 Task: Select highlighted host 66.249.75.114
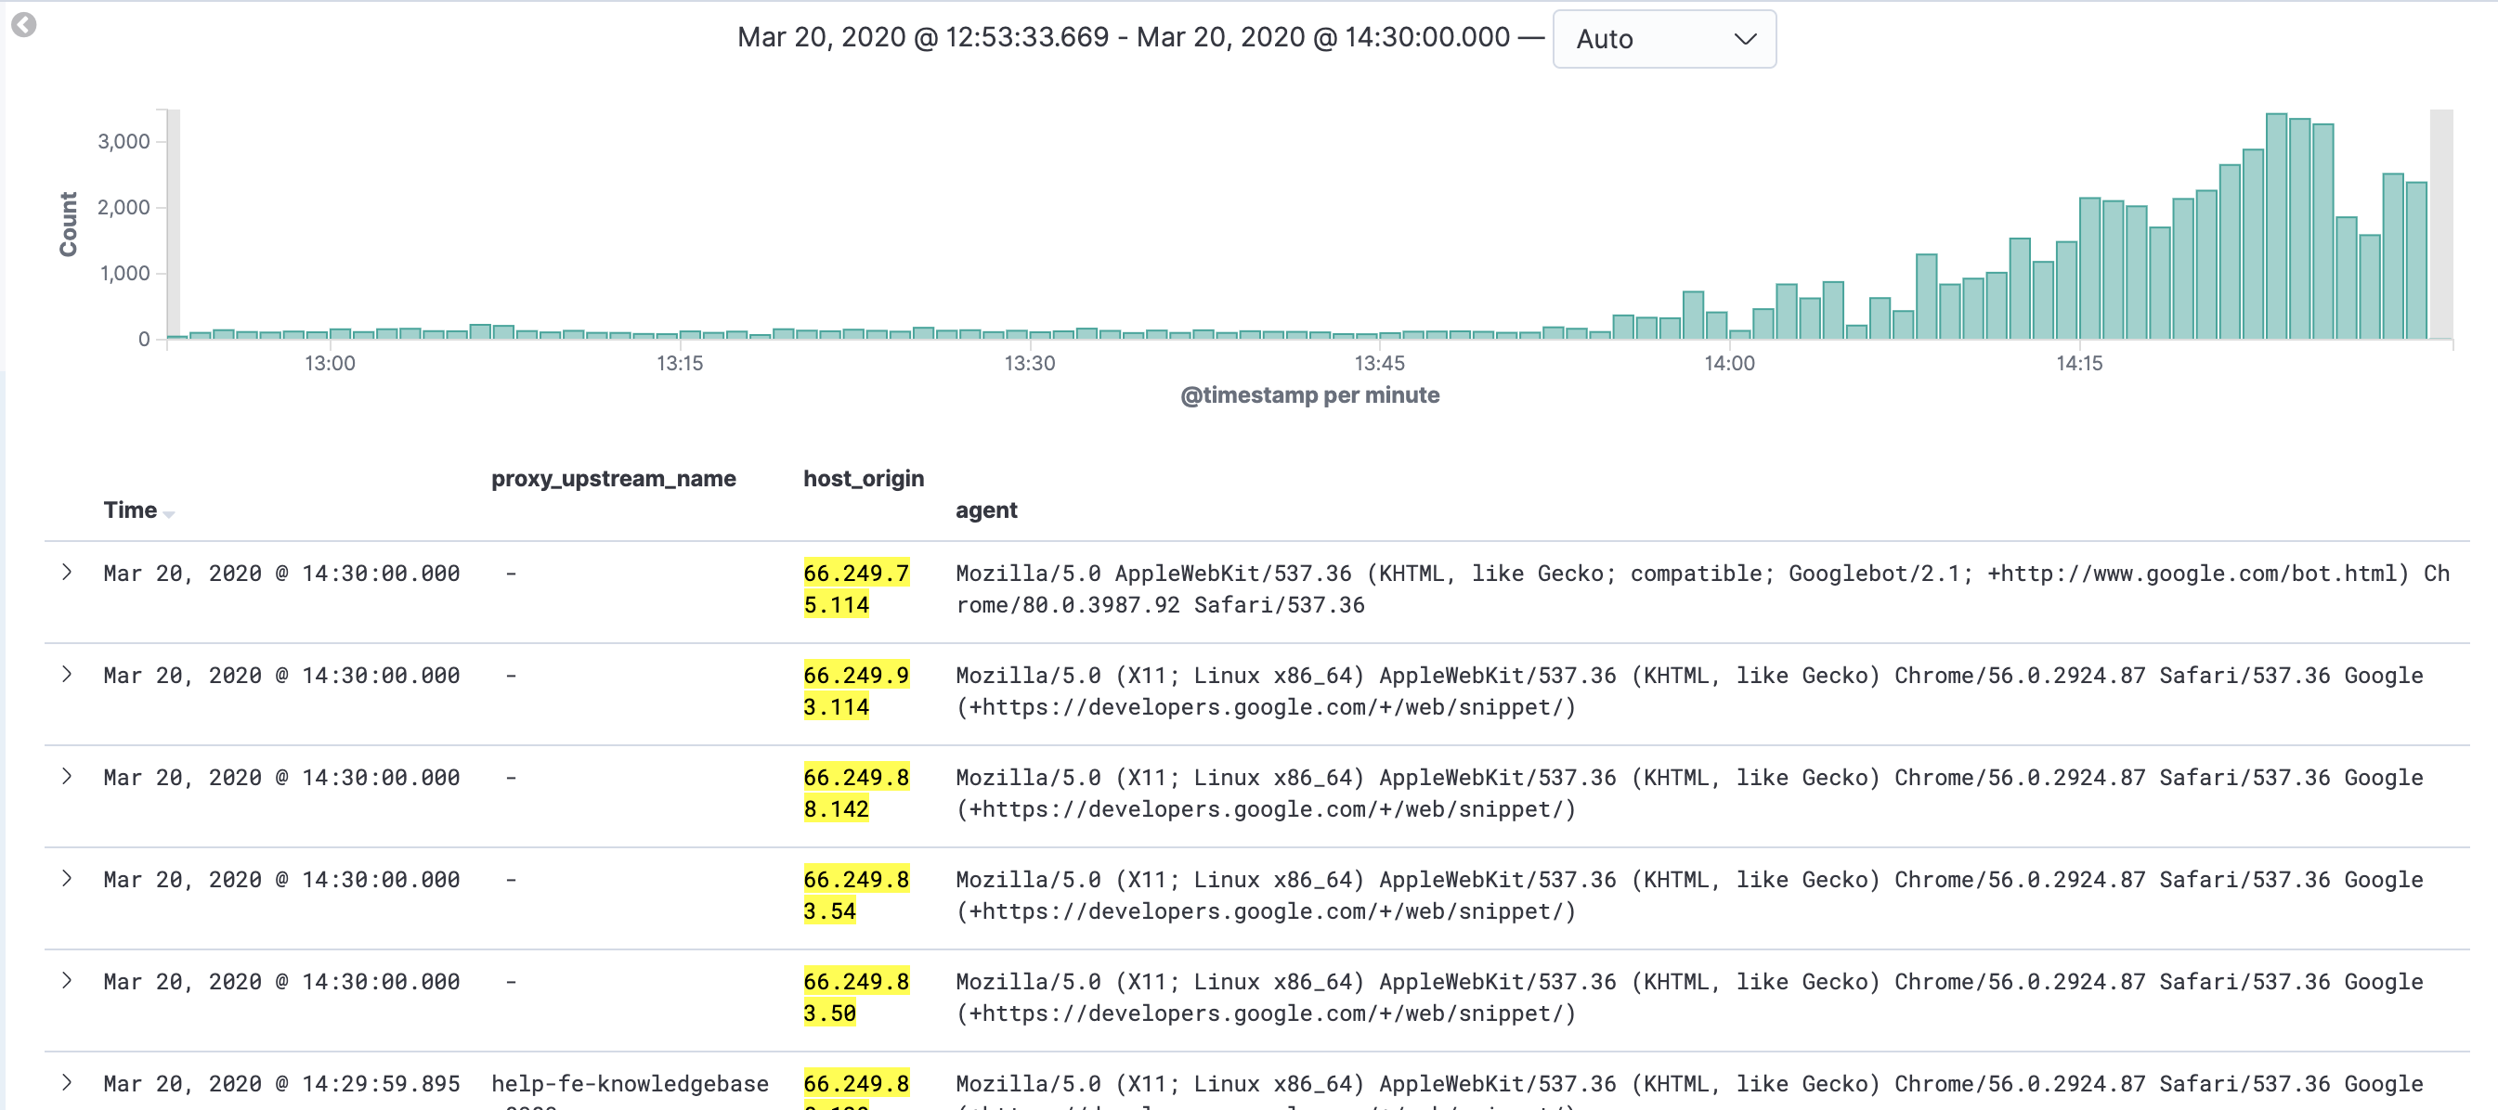click(x=855, y=588)
